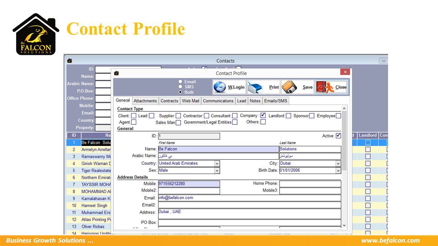Select the Both radio option
This screenshot has width=438, height=246.
pyautogui.click(x=180, y=92)
